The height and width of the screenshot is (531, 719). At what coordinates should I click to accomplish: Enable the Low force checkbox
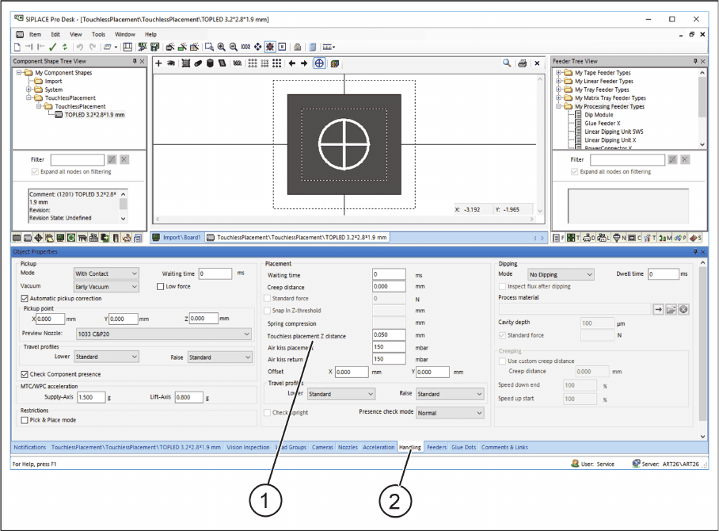pos(161,287)
